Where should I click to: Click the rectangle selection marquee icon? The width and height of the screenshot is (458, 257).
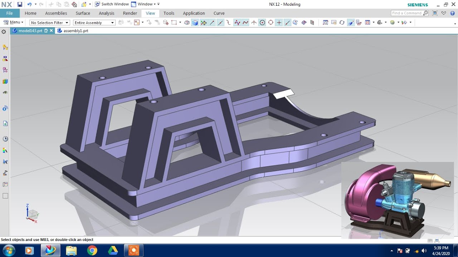174,22
